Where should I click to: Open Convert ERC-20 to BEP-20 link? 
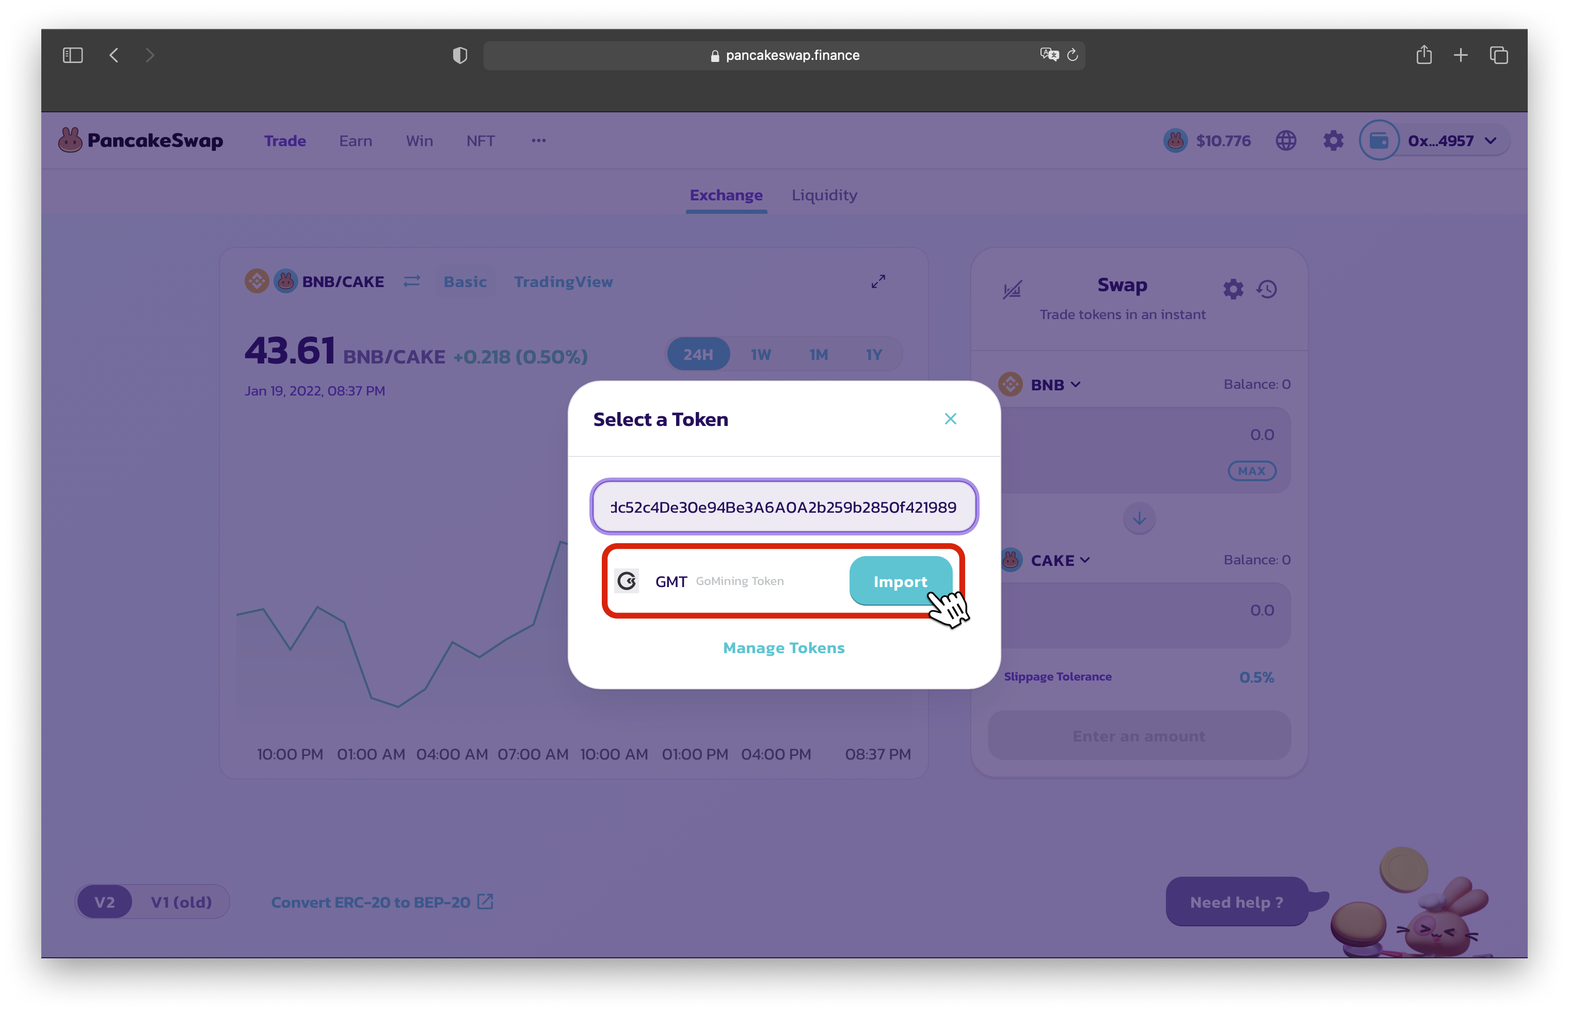[381, 902]
